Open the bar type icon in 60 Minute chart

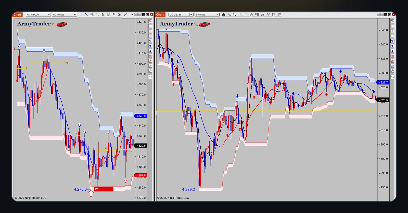pyautogui.click(x=81, y=15)
